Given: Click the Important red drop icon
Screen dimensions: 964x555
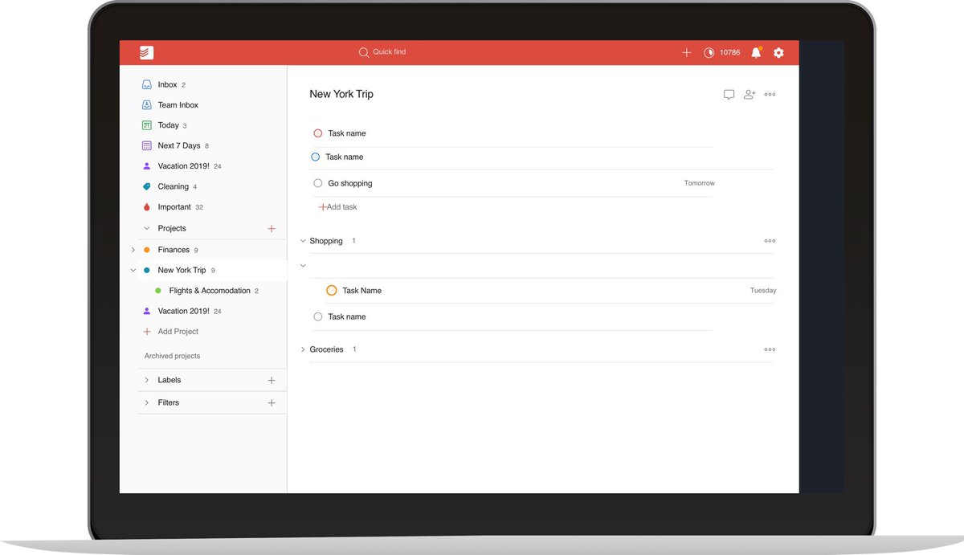Looking at the screenshot, I should click(146, 206).
